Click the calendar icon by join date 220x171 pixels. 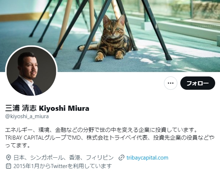(9, 166)
